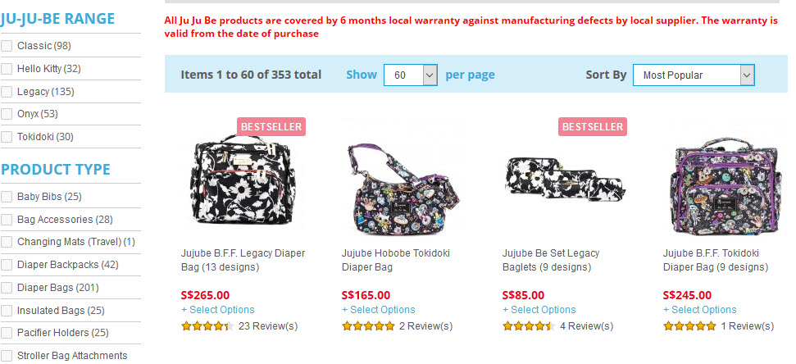Click star rating of B.F.F. Legacy Diaper Bag
This screenshot has width=796, height=364.
[x=207, y=326]
